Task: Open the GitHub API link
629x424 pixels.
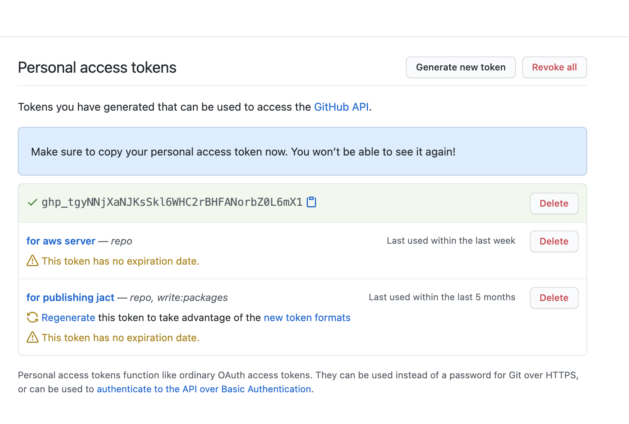Action: click(x=341, y=107)
